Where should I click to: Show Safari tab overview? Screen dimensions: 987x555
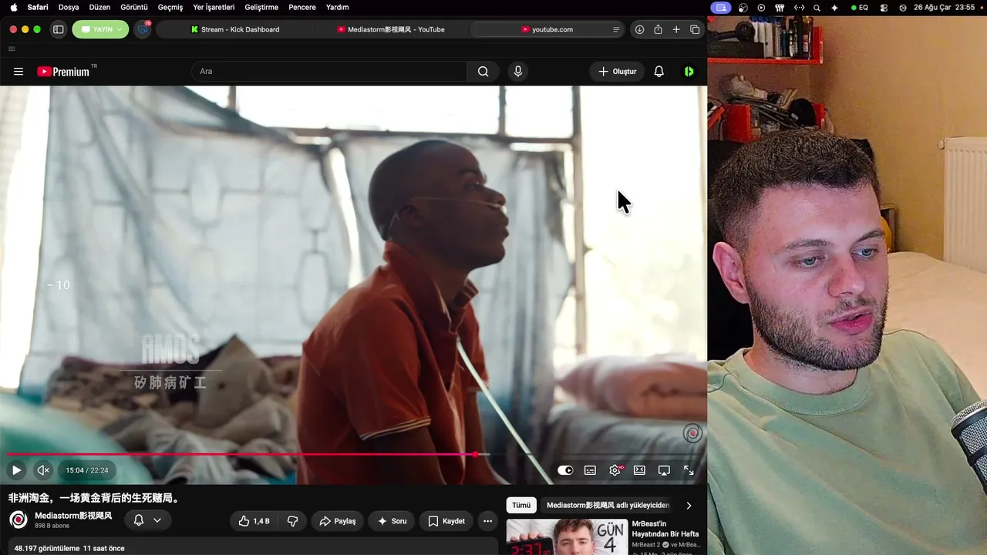pyautogui.click(x=695, y=29)
